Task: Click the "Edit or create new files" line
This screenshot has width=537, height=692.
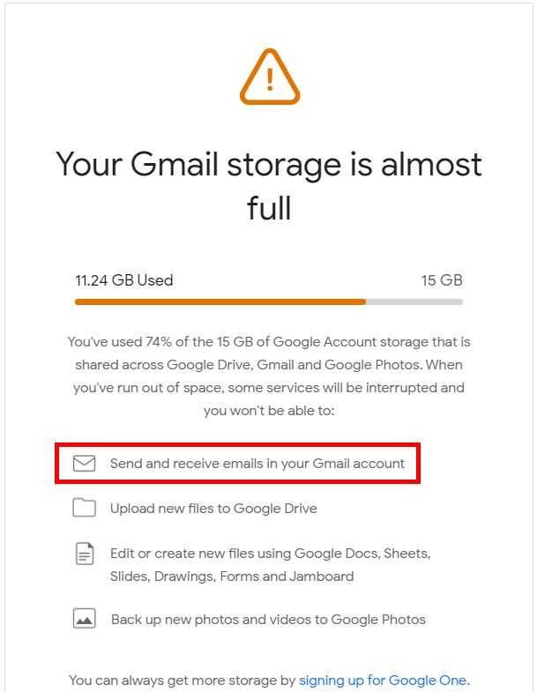Action: click(x=270, y=554)
